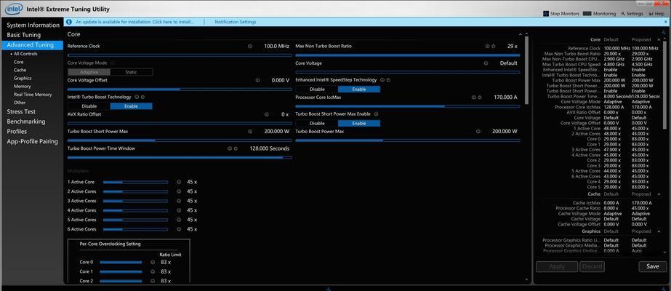Show info for Turbo Boost Power Time Window
This screenshot has height=291, width=671.
pyautogui.click(x=230, y=148)
